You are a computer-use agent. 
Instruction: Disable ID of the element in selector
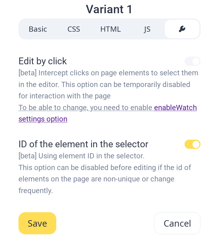pos(192,144)
